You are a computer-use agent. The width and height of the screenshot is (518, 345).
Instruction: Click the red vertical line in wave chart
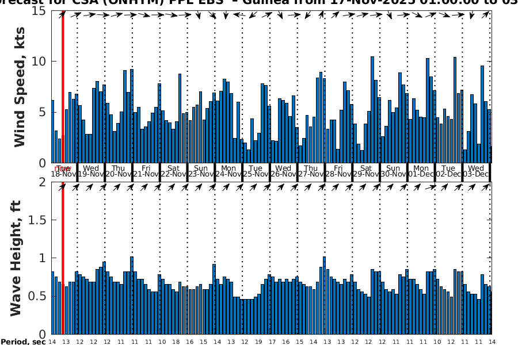click(x=63, y=259)
